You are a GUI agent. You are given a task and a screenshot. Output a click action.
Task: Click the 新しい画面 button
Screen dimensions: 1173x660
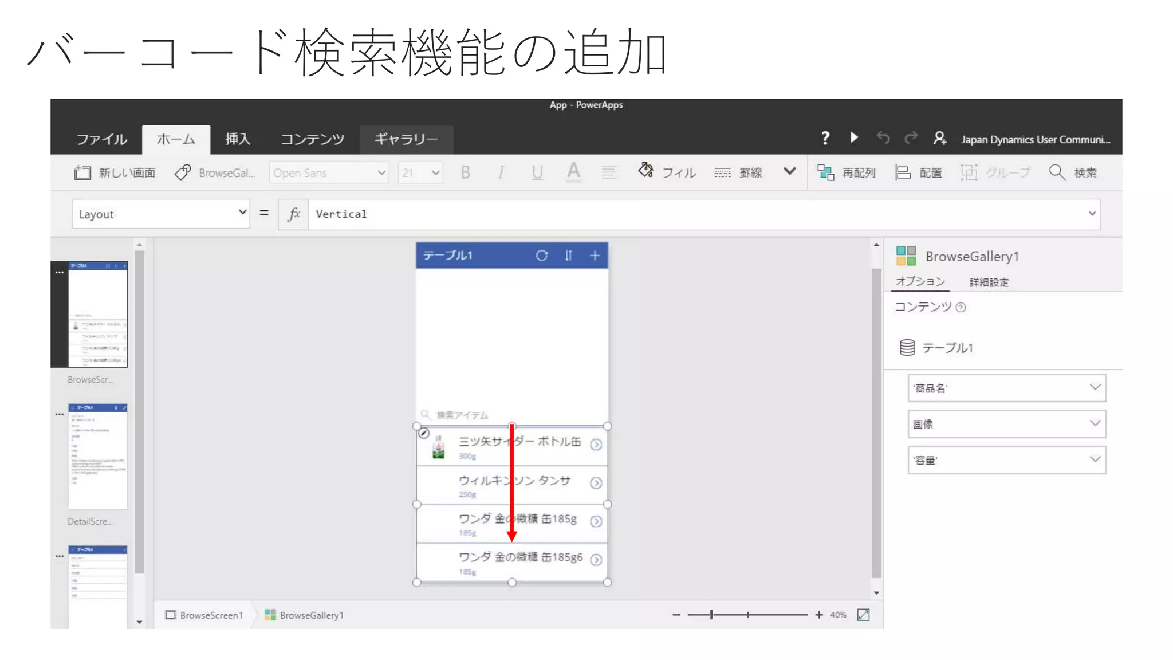tap(115, 172)
